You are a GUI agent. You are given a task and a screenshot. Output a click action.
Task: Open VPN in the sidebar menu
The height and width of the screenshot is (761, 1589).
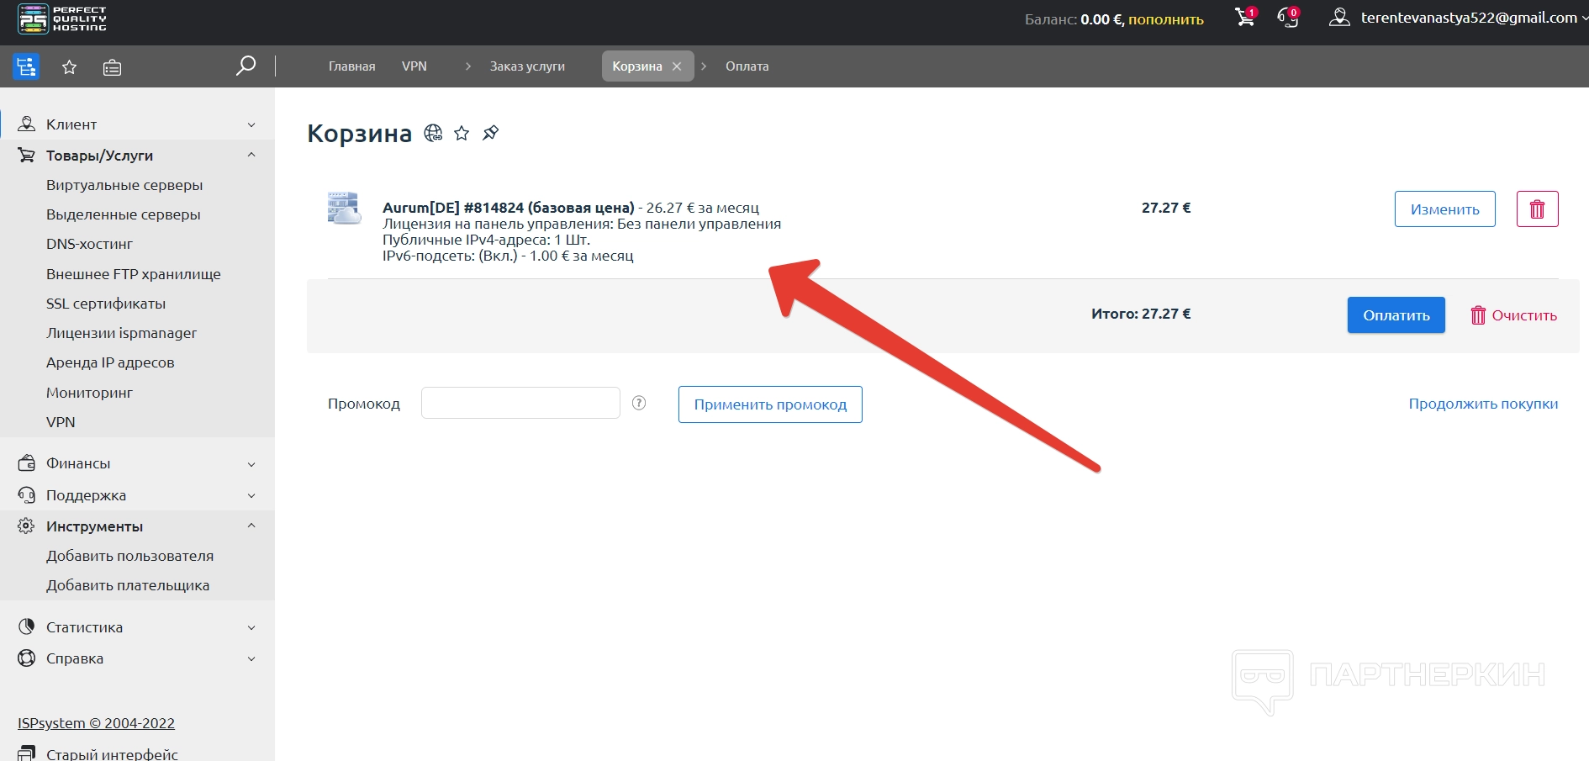[61, 422]
